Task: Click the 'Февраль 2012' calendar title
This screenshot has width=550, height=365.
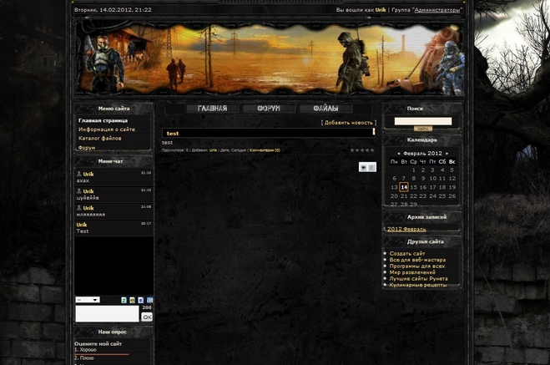Action: (422, 154)
